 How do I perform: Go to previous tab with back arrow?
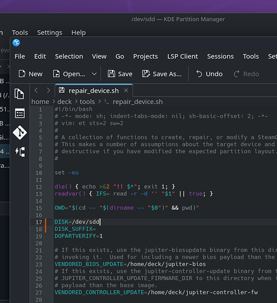pyautogui.click(x=36, y=90)
